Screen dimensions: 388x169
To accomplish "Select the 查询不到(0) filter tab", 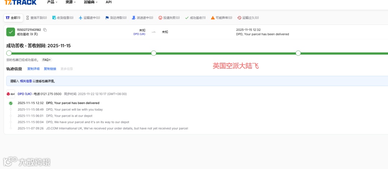I will 36,18.
